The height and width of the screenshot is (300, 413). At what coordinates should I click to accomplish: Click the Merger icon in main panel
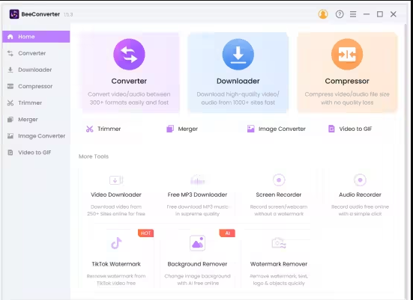[x=170, y=129]
